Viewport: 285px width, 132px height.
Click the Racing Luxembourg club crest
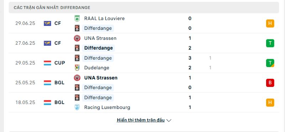click(x=77, y=108)
